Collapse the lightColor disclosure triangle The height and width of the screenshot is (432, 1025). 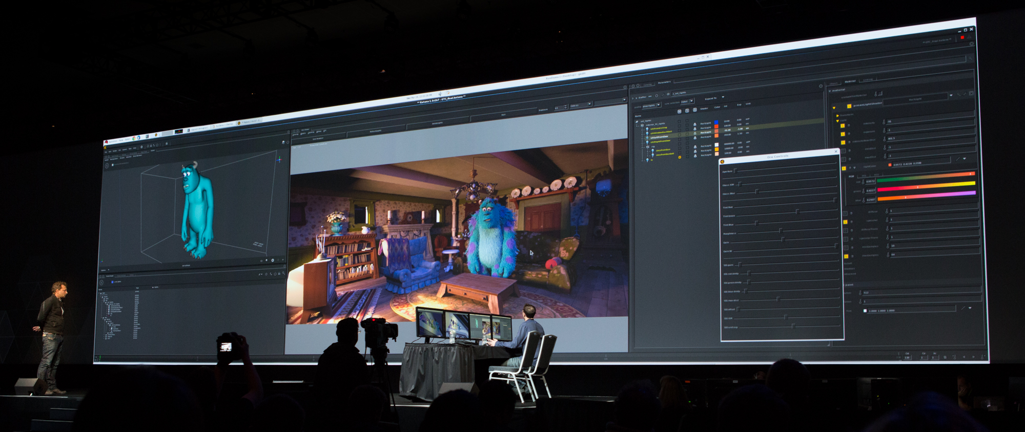click(854, 167)
